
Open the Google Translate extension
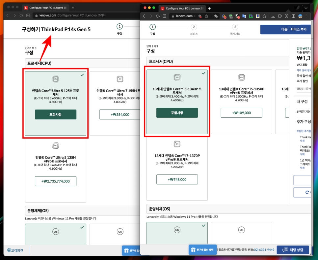(x=244, y=16)
